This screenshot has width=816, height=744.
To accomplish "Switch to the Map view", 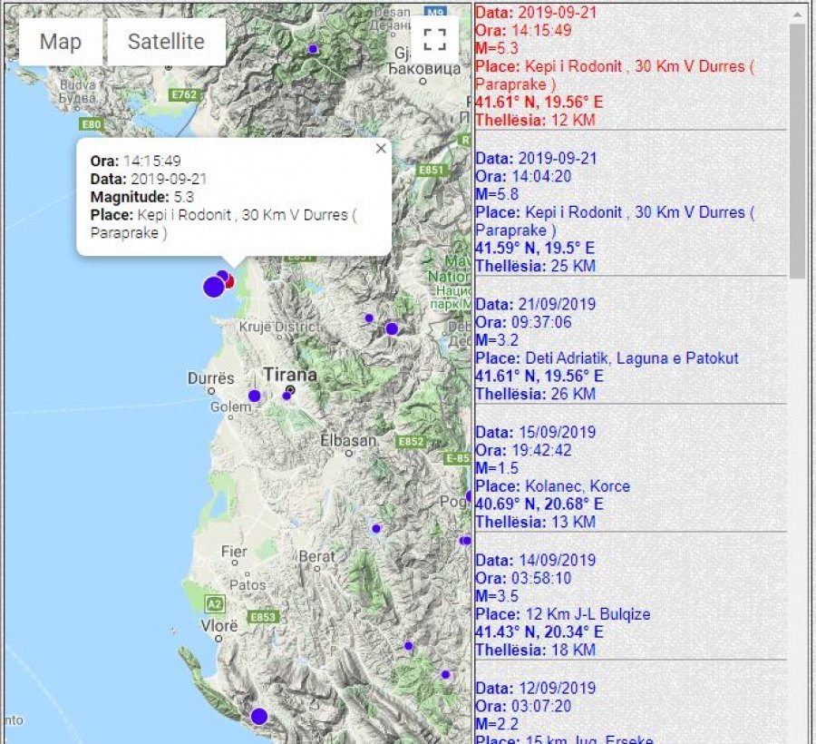I will tap(61, 42).
